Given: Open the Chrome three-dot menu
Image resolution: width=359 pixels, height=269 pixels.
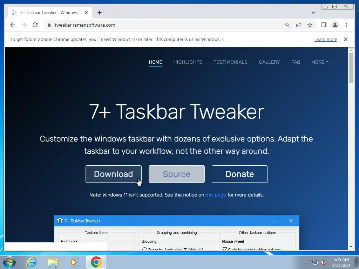Looking at the screenshot, I should point(346,25).
